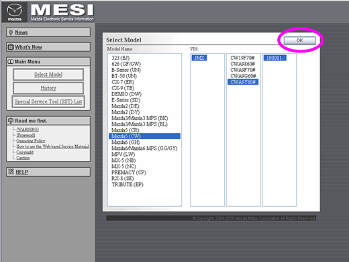This screenshot has width=349, height=262.
Task: Confirm selection with the OK button
Action: [x=300, y=40]
